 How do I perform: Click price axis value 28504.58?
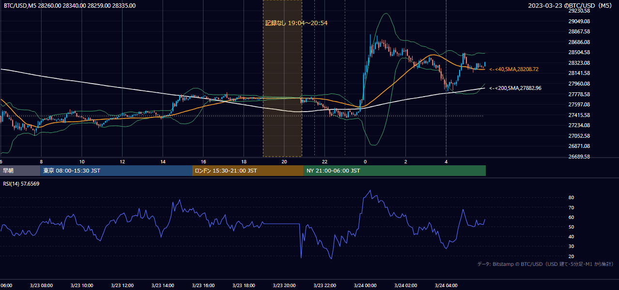pos(579,52)
